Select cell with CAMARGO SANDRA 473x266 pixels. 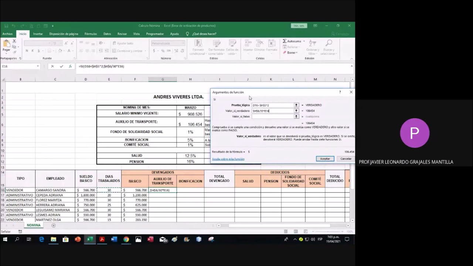[x=55, y=190]
